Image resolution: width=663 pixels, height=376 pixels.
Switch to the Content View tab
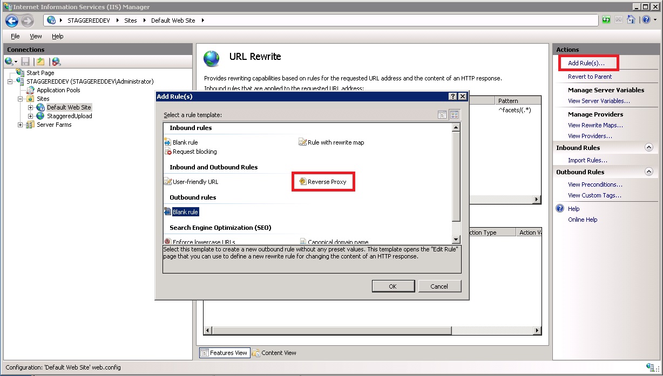(x=274, y=353)
